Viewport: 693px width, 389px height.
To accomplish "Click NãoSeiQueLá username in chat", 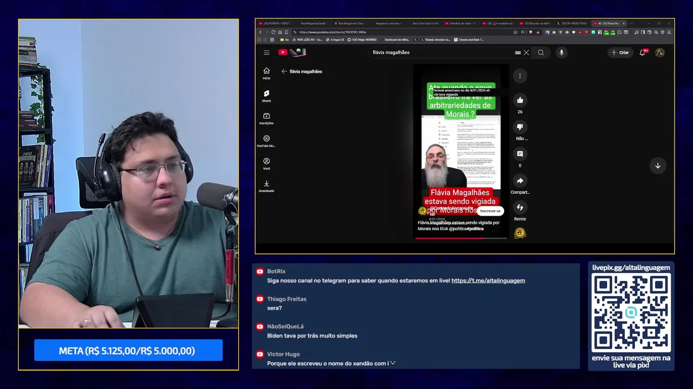I will (285, 326).
